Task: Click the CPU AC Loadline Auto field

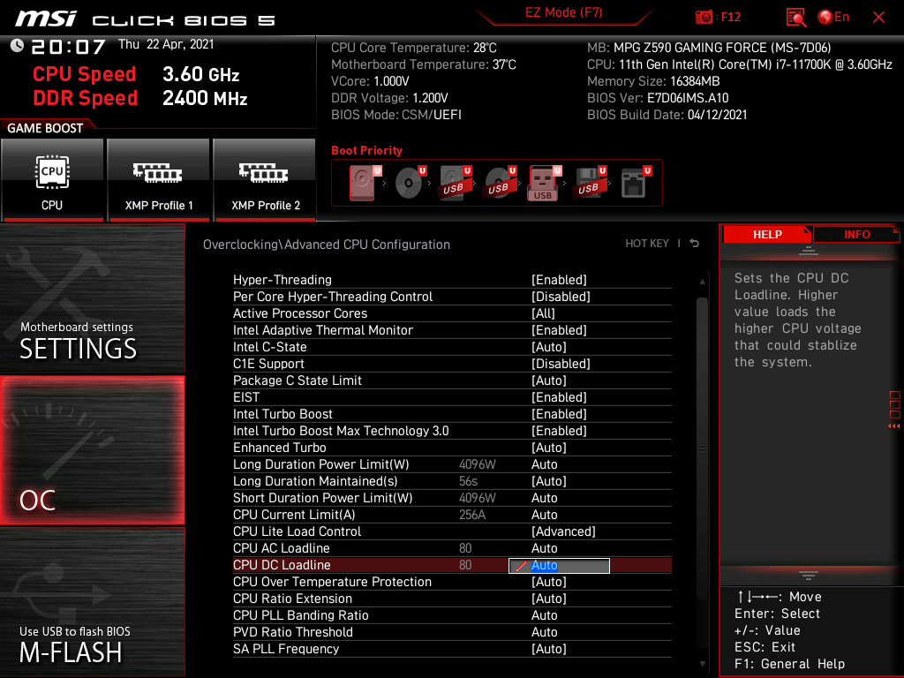Action: point(544,547)
